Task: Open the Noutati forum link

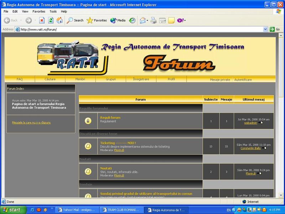Action: tap(106, 168)
